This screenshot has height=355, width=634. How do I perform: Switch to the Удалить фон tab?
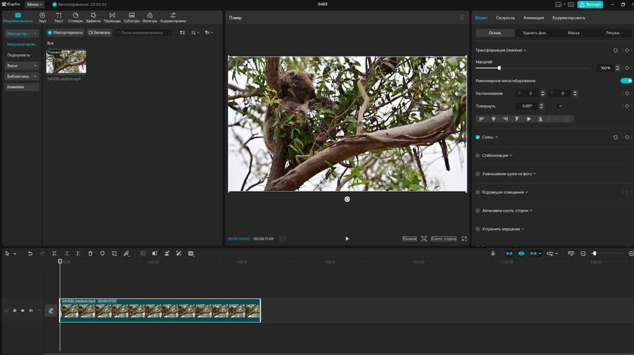point(534,33)
